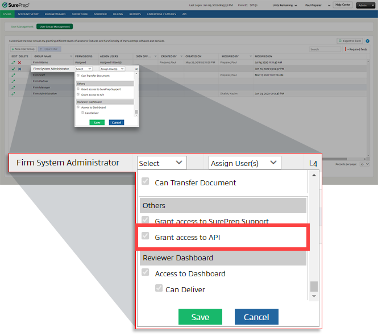Screen dimensions: 378x336
Task: Click the SurePrep logo
Action: (16, 5)
